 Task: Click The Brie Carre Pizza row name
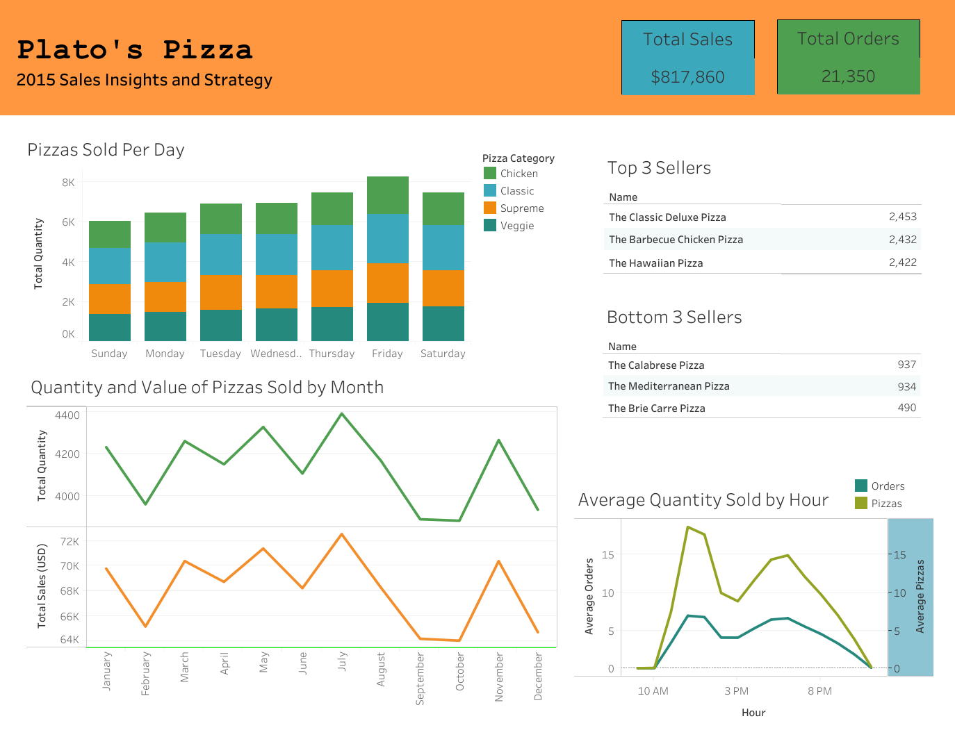[x=656, y=408]
